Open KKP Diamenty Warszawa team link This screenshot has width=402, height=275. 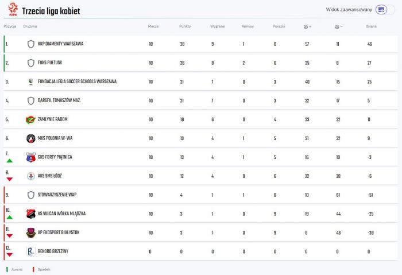click(60, 44)
